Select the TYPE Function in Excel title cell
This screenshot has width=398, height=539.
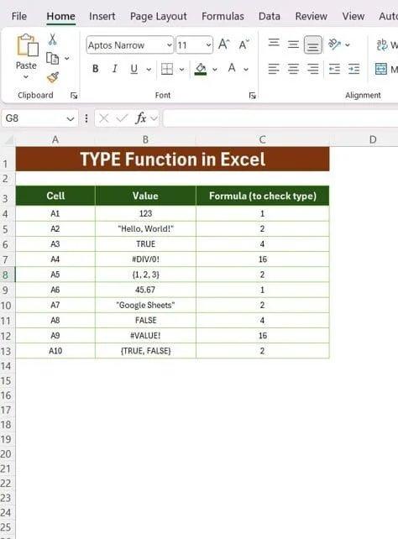[x=172, y=160]
